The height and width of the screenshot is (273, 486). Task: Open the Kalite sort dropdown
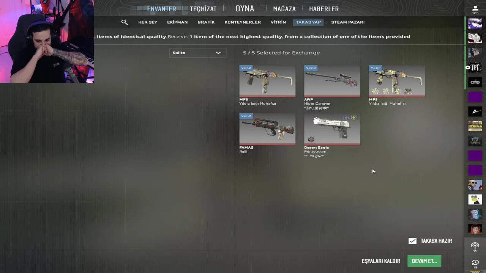pyautogui.click(x=197, y=53)
